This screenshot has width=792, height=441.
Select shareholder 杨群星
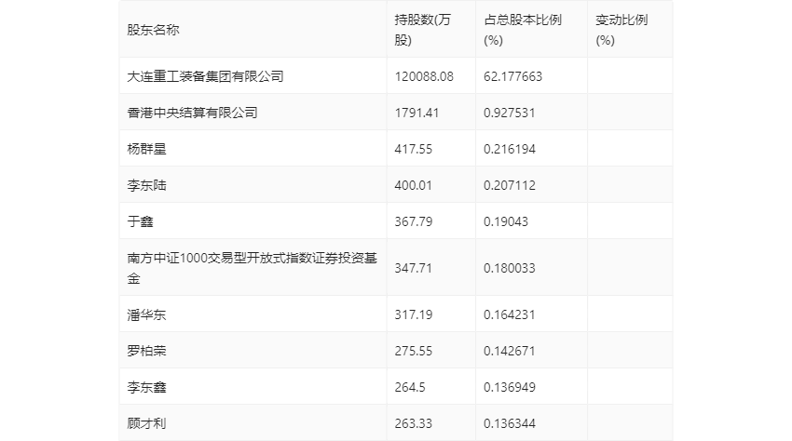click(146, 149)
